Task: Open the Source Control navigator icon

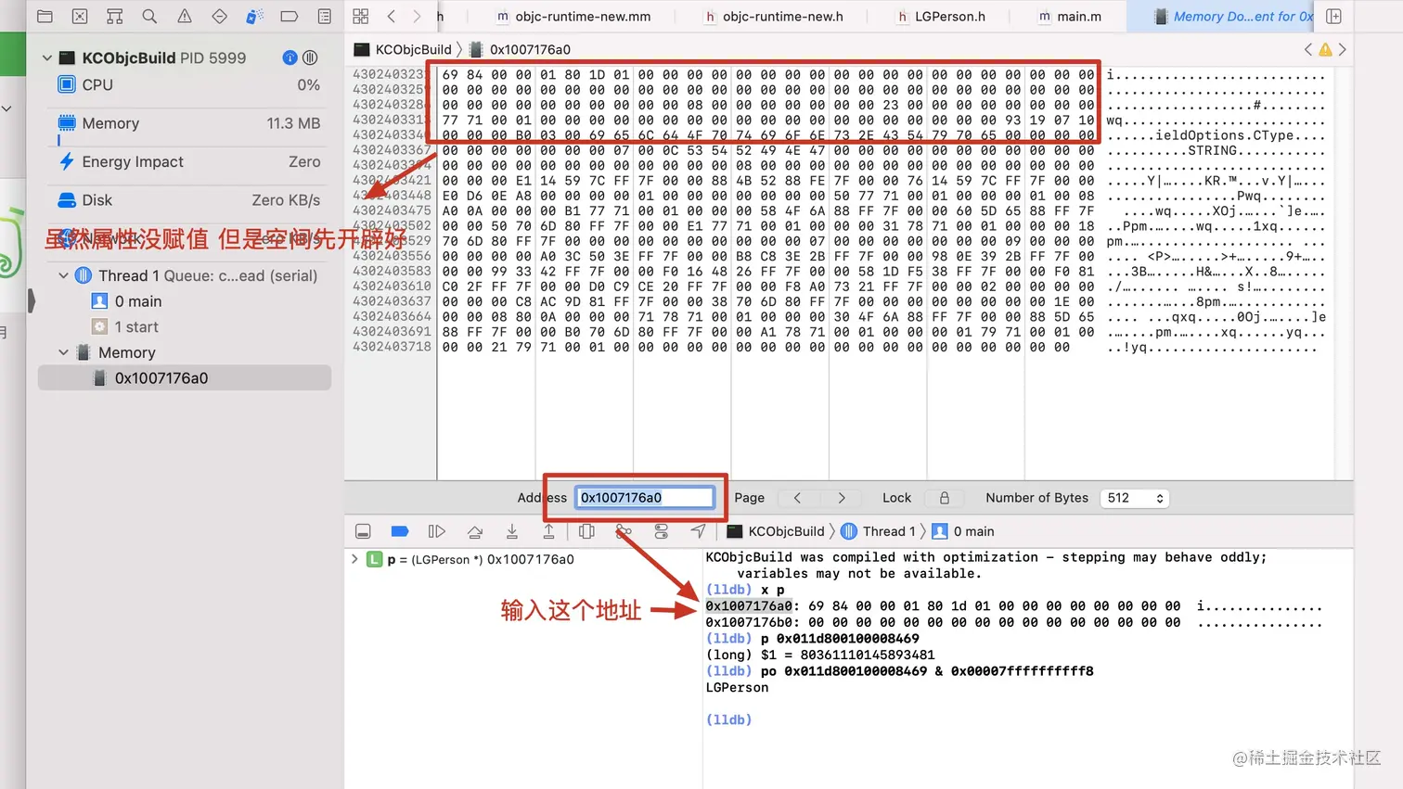Action: (x=80, y=16)
